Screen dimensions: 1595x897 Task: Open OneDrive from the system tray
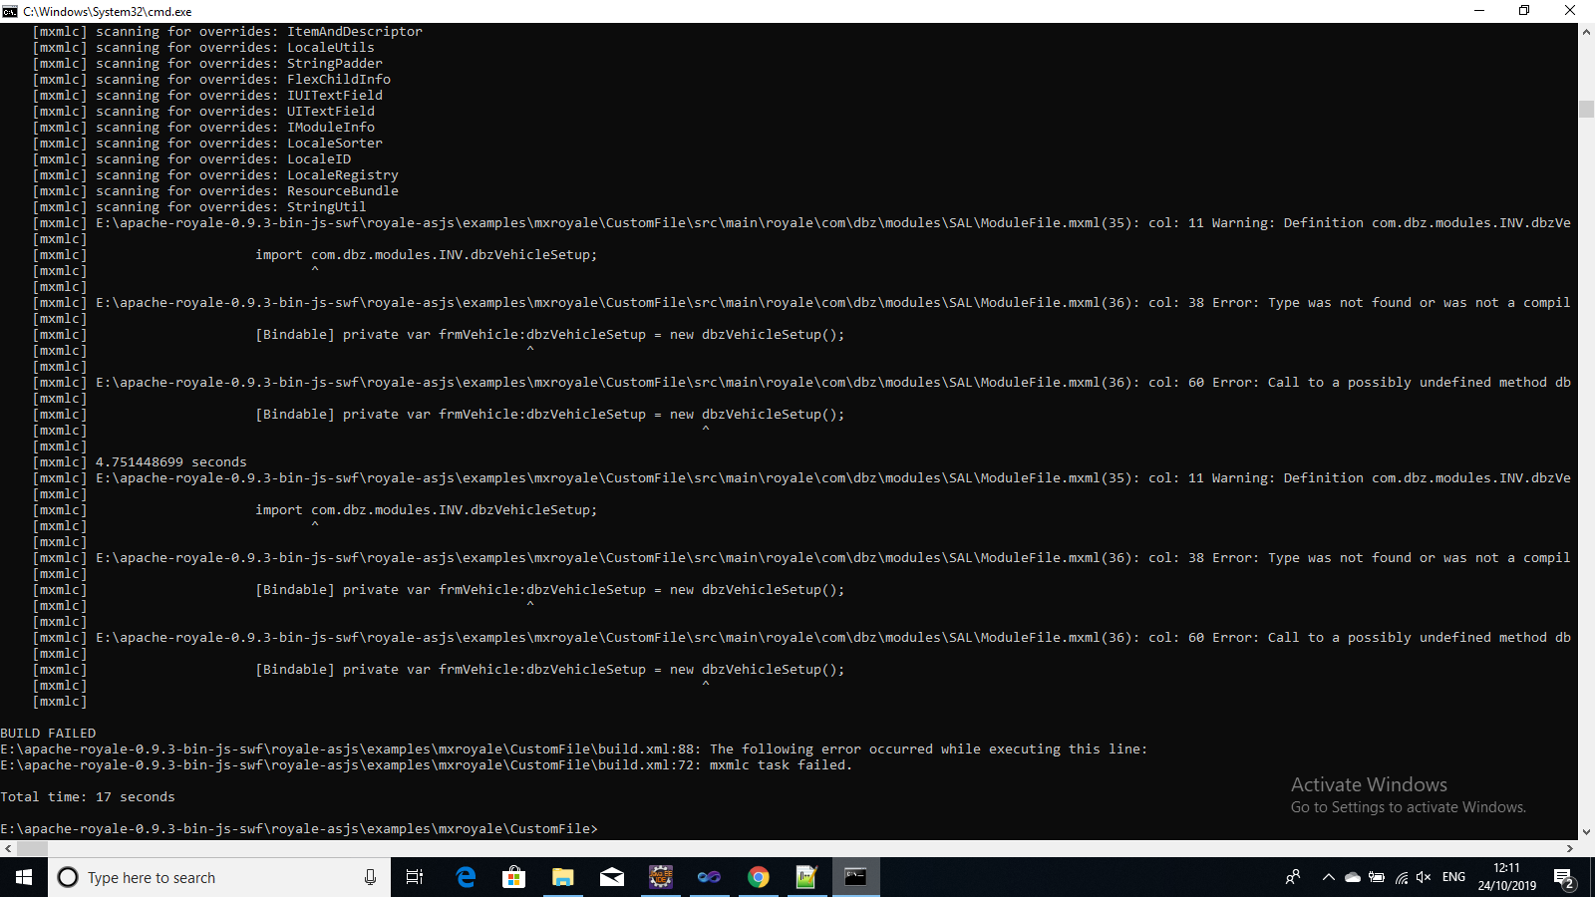point(1352,877)
